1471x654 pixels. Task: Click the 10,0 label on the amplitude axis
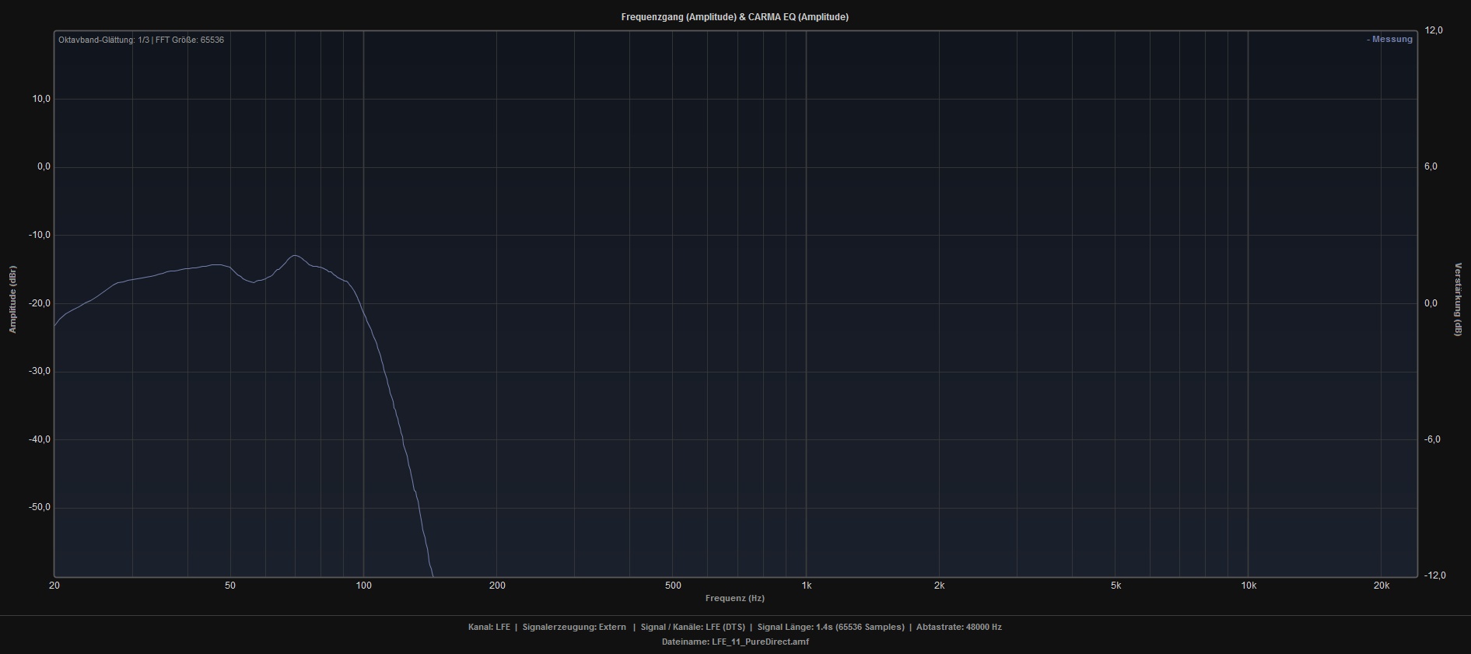pos(40,99)
